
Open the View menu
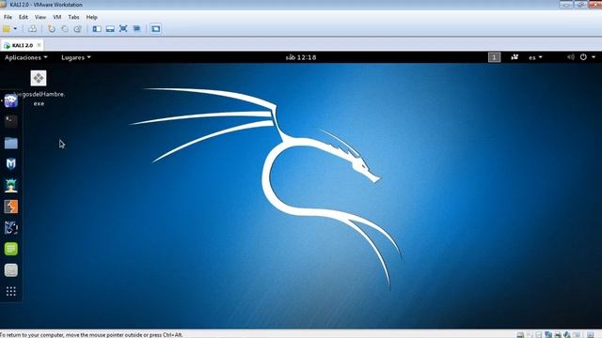[x=40, y=17]
